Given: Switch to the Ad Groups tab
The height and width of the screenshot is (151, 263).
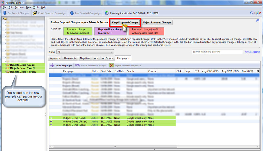Looking at the screenshot, I should (x=108, y=58).
